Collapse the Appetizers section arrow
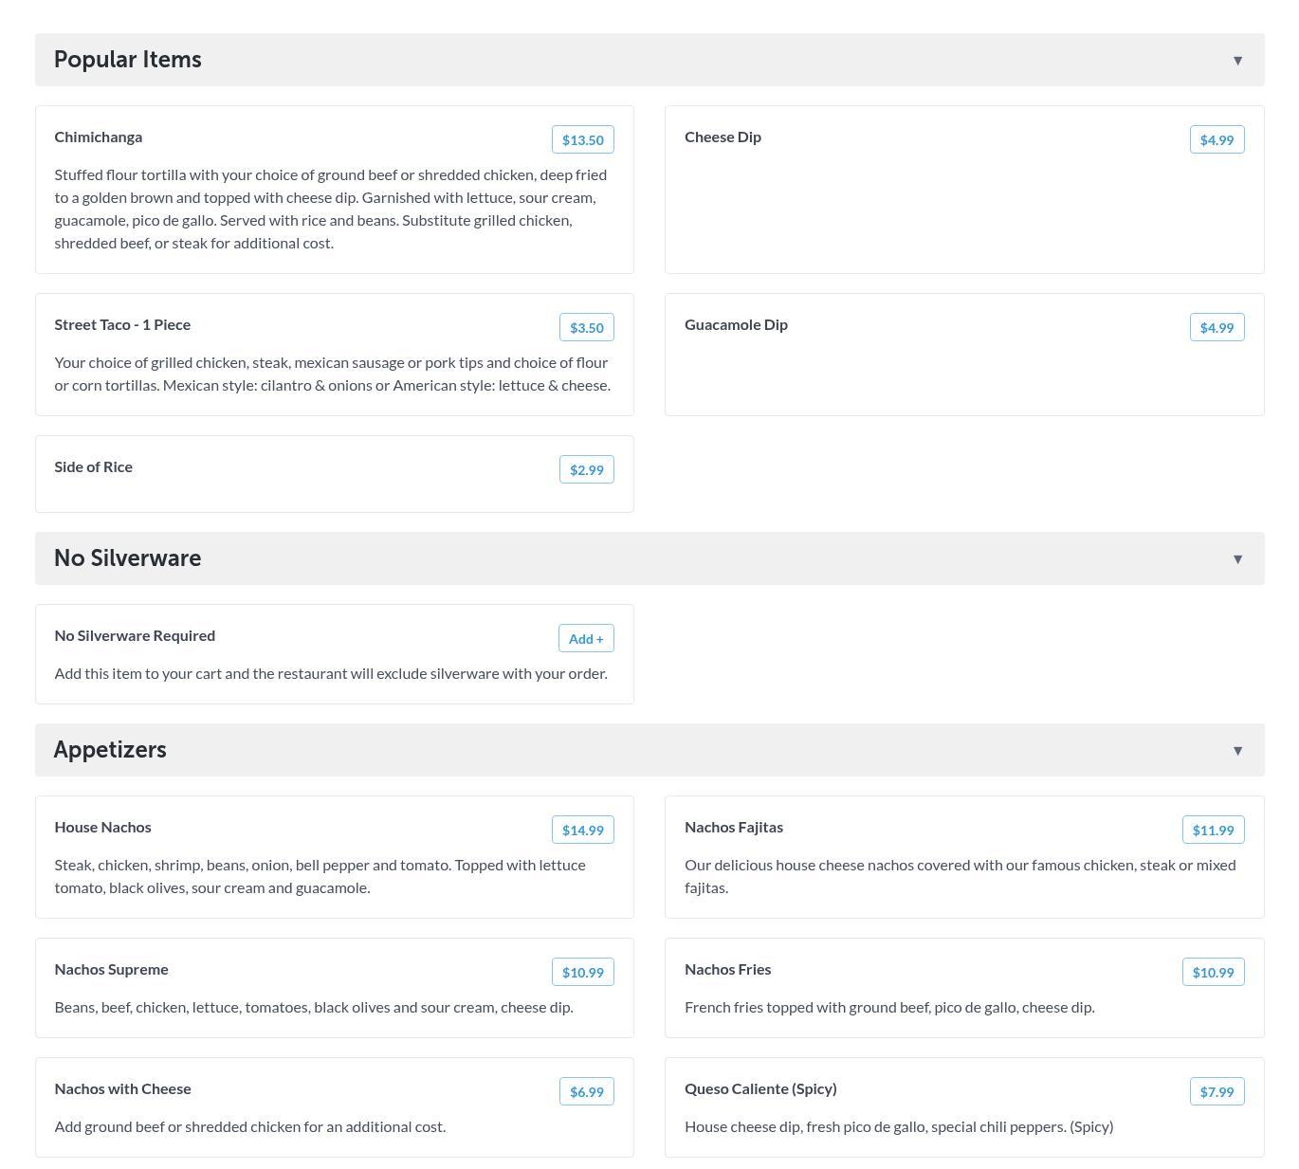 click(1237, 751)
